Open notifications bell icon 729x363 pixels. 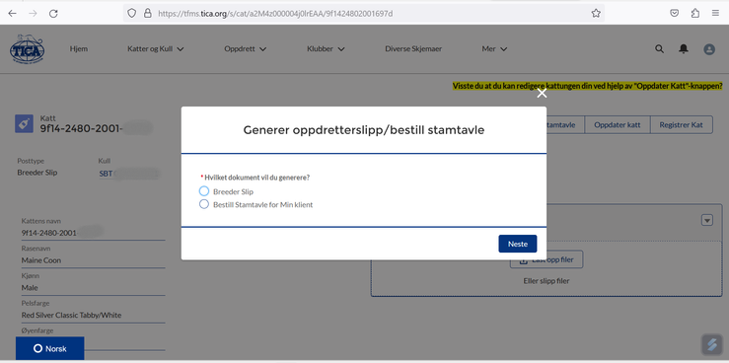coord(684,48)
